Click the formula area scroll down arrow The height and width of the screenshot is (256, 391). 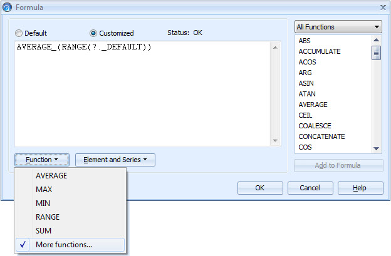click(275, 141)
